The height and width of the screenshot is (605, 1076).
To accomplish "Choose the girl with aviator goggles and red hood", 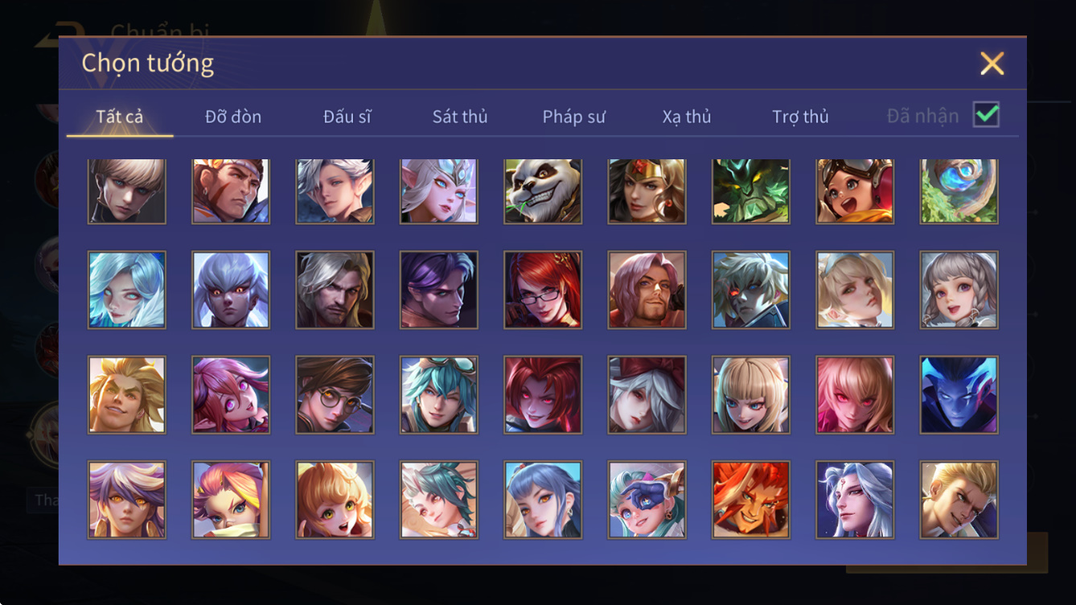I will [856, 191].
